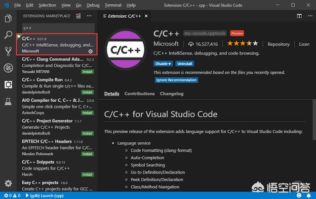
Task: Click Ignore Recommendation button
Action: pos(176,80)
